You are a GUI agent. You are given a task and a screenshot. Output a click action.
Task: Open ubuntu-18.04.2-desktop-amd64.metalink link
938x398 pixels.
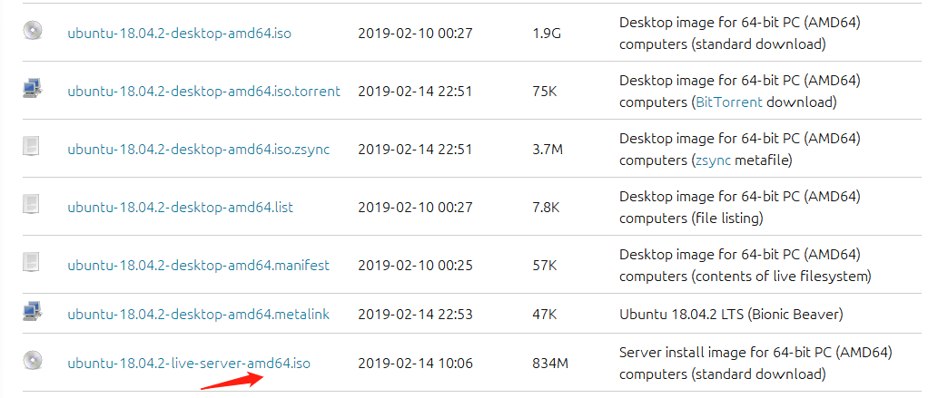pyautogui.click(x=199, y=315)
